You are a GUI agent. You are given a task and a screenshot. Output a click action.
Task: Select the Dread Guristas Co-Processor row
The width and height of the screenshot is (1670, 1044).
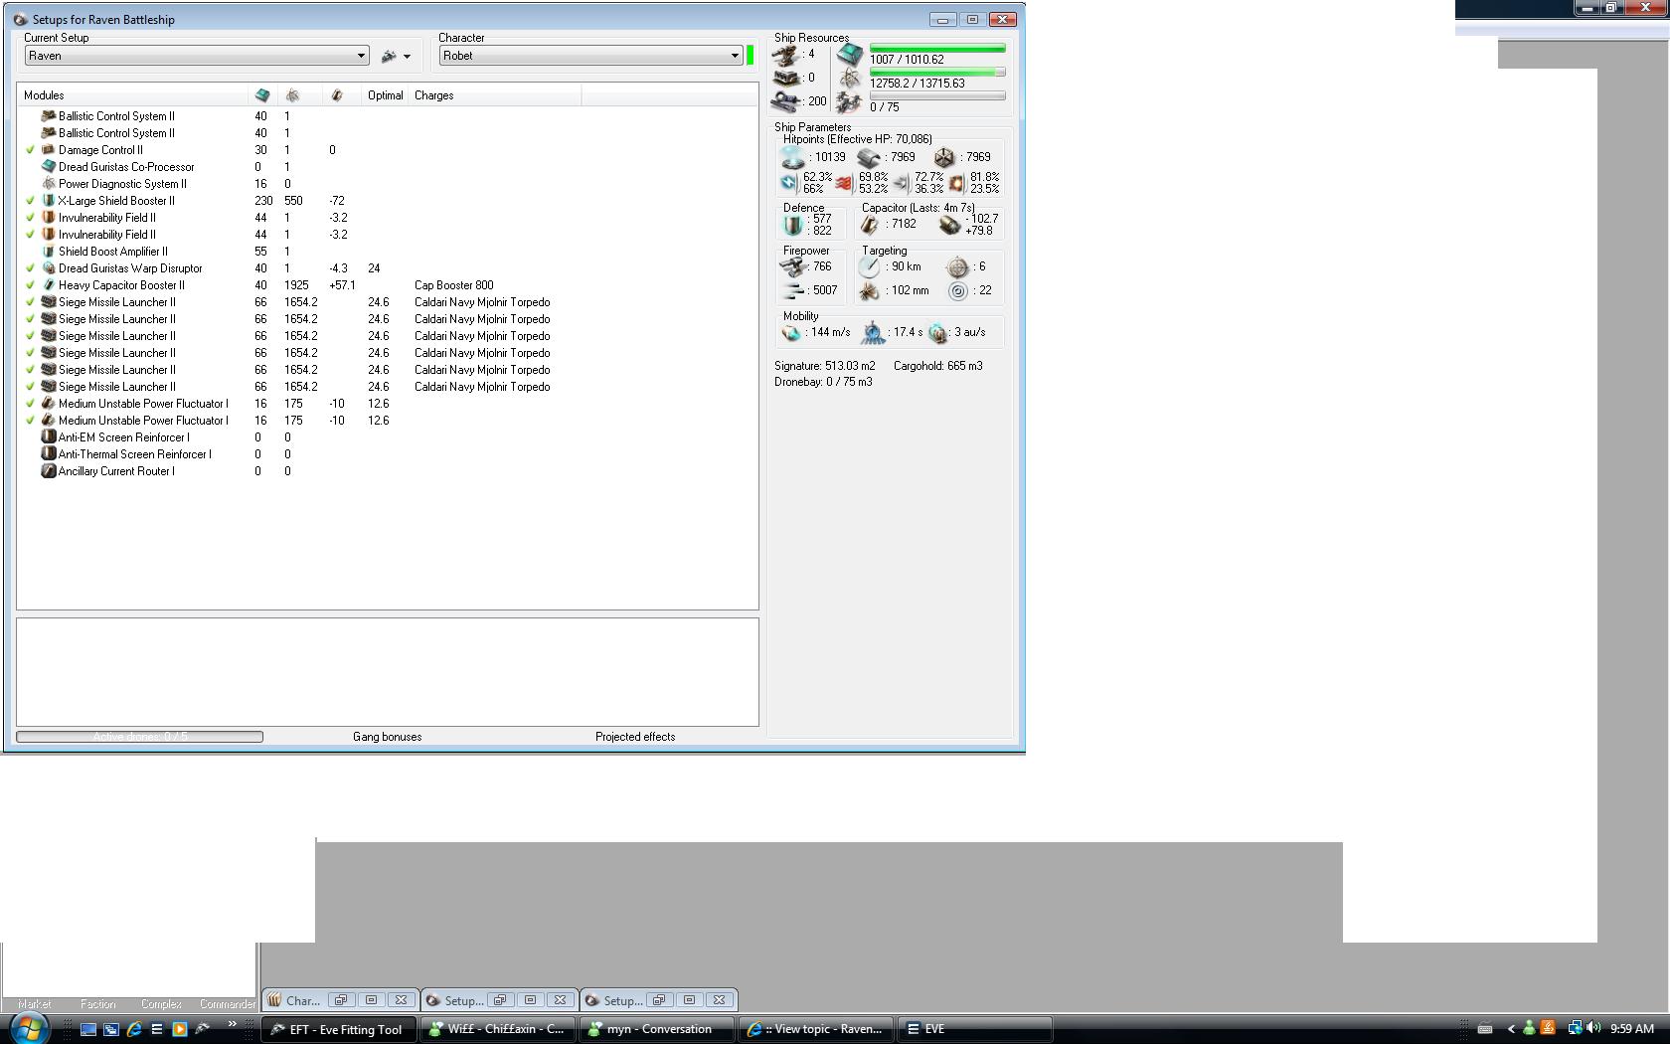[388, 167]
